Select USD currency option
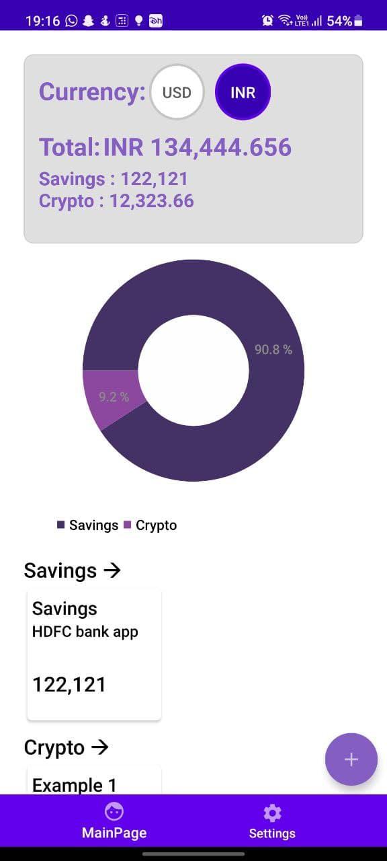Image resolution: width=387 pixels, height=861 pixels. point(177,92)
